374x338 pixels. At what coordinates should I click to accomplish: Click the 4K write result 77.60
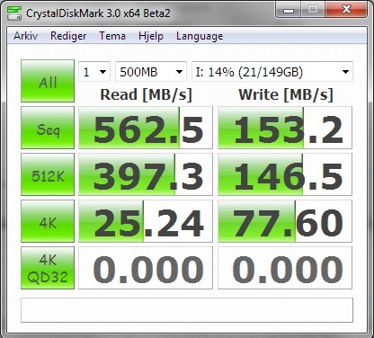coord(285,221)
